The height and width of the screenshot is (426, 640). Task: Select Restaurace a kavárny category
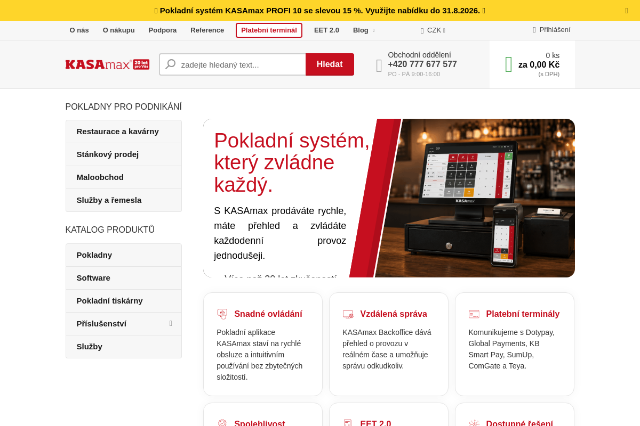(124, 132)
